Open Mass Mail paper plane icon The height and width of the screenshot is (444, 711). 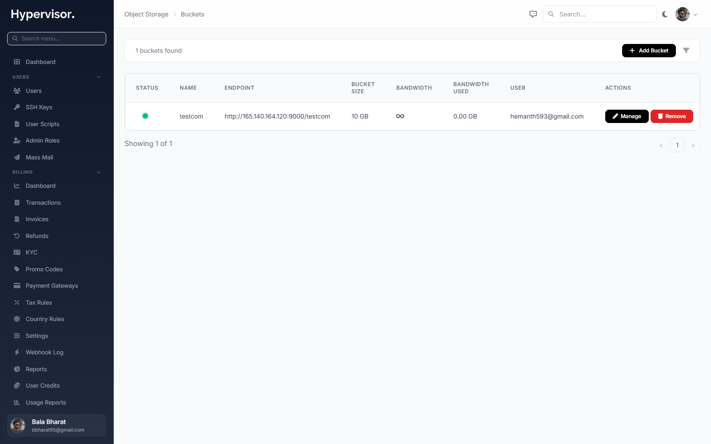[x=17, y=157]
